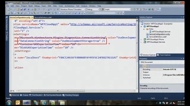The width and height of the screenshot is (190, 106).
Task: Open the File menu
Action: (x=7, y=6)
